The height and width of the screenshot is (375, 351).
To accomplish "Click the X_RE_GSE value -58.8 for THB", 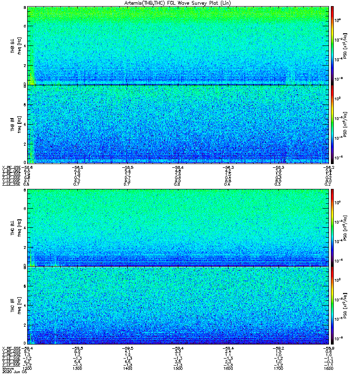I will click(x=27, y=167).
